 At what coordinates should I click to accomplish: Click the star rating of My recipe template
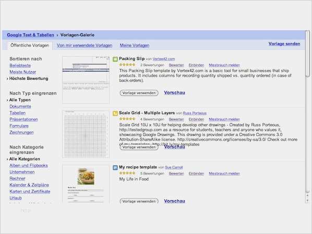127,173
